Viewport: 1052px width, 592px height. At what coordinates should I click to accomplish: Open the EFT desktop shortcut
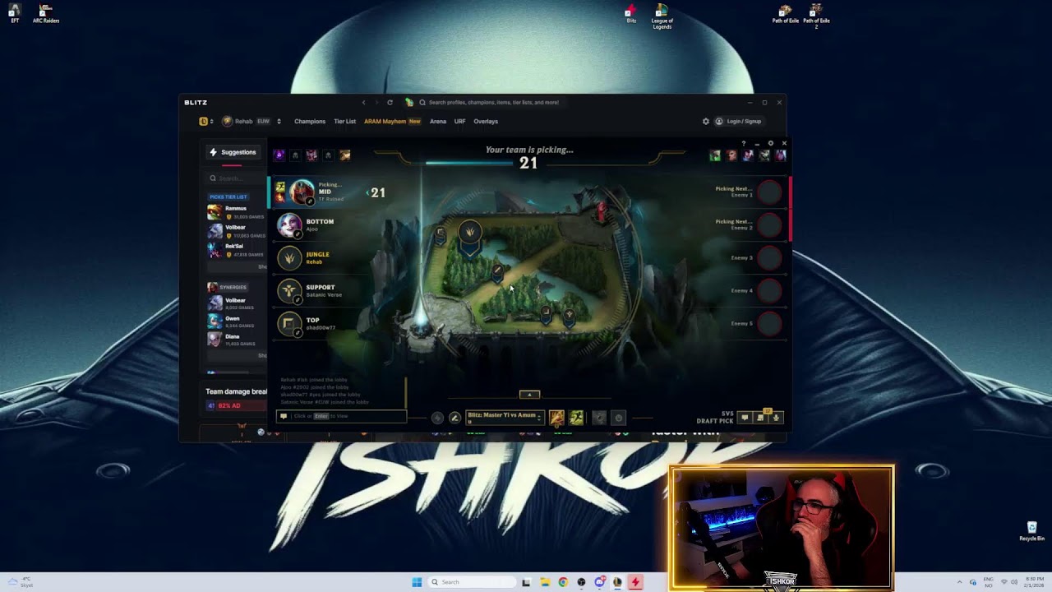14,13
